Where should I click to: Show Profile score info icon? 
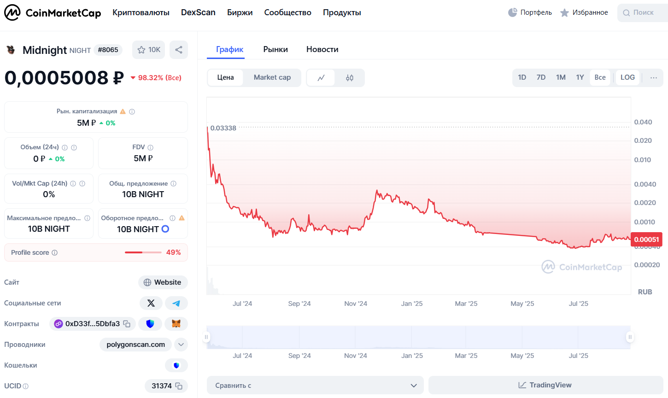click(54, 252)
